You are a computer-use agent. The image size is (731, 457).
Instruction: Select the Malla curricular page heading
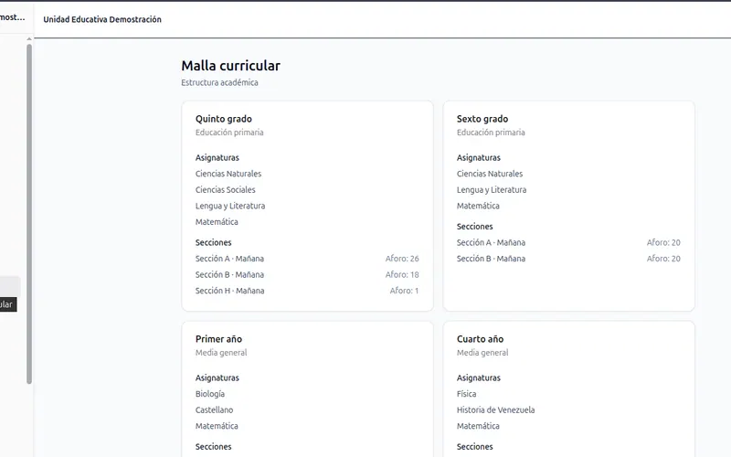pyautogui.click(x=231, y=66)
